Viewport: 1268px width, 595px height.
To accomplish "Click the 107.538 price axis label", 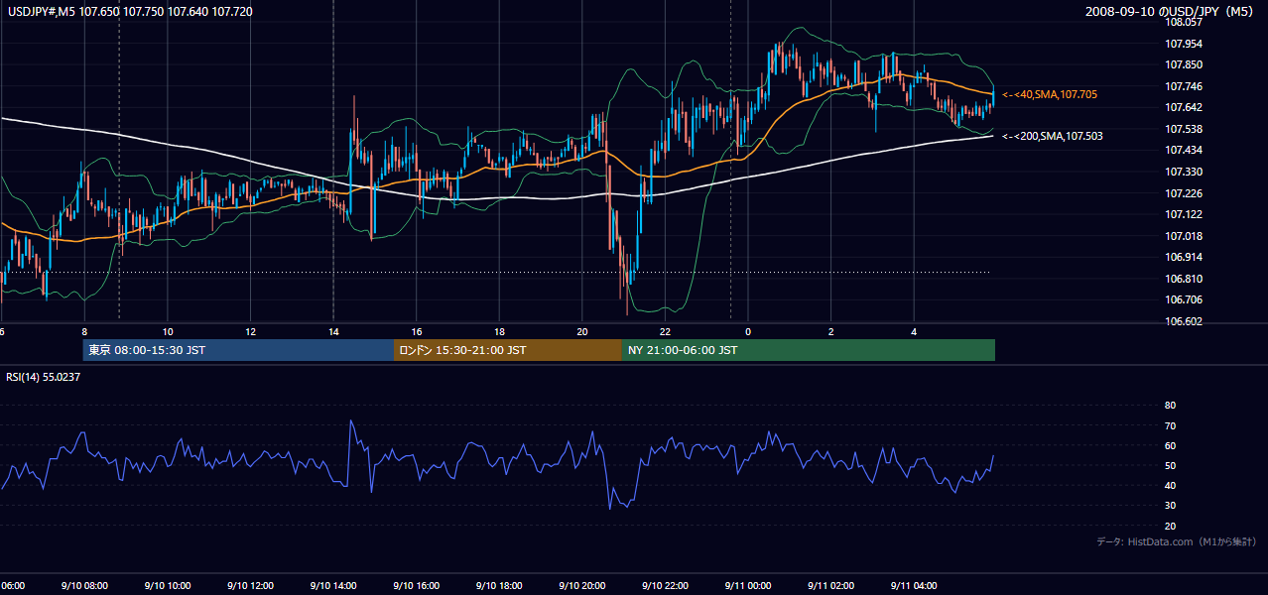I will (x=1183, y=129).
